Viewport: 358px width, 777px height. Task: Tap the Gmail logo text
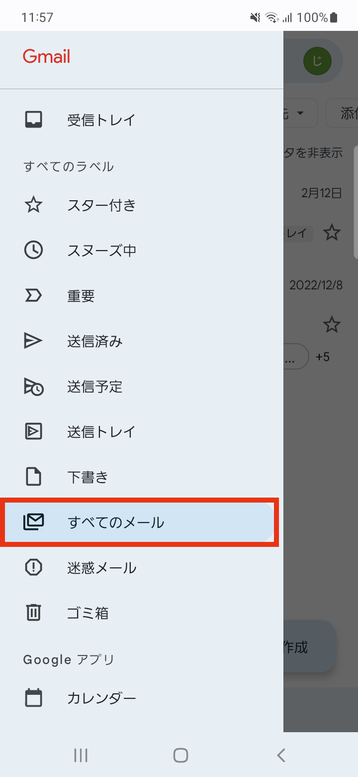tap(46, 57)
